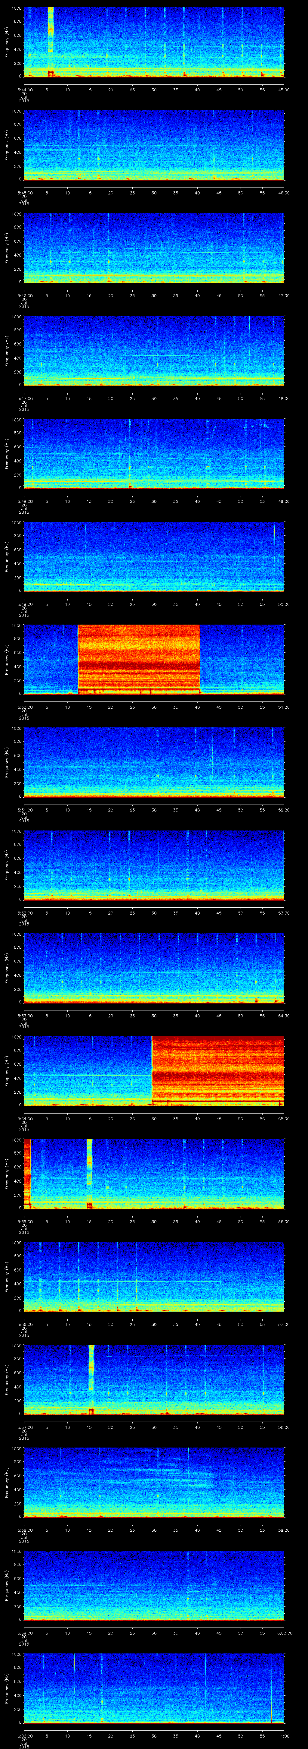
Task: Click the 51:00 end time label
Action: pos(284,707)
